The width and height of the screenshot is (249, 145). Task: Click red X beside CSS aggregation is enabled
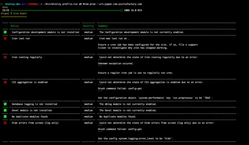click(5, 82)
